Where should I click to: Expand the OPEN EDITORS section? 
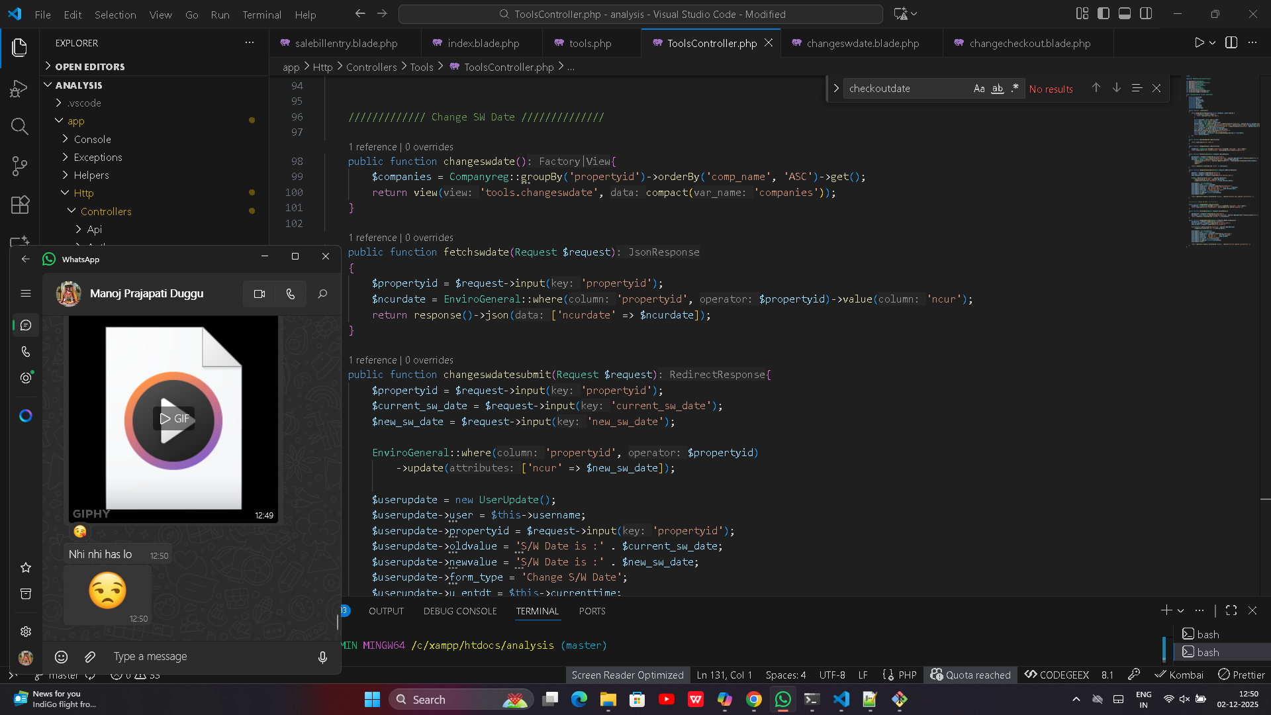[x=89, y=66]
